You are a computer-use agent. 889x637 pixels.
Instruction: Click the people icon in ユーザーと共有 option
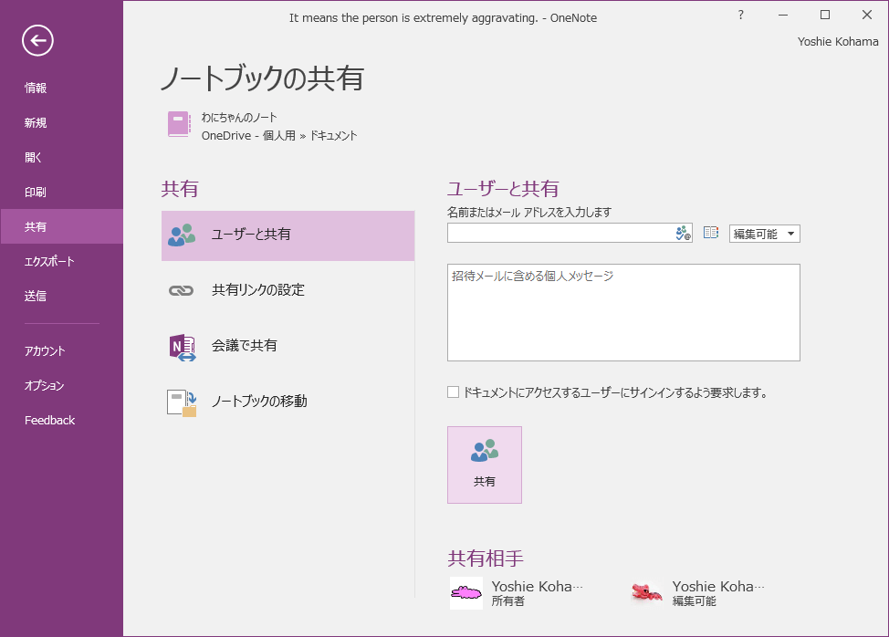pyautogui.click(x=182, y=235)
